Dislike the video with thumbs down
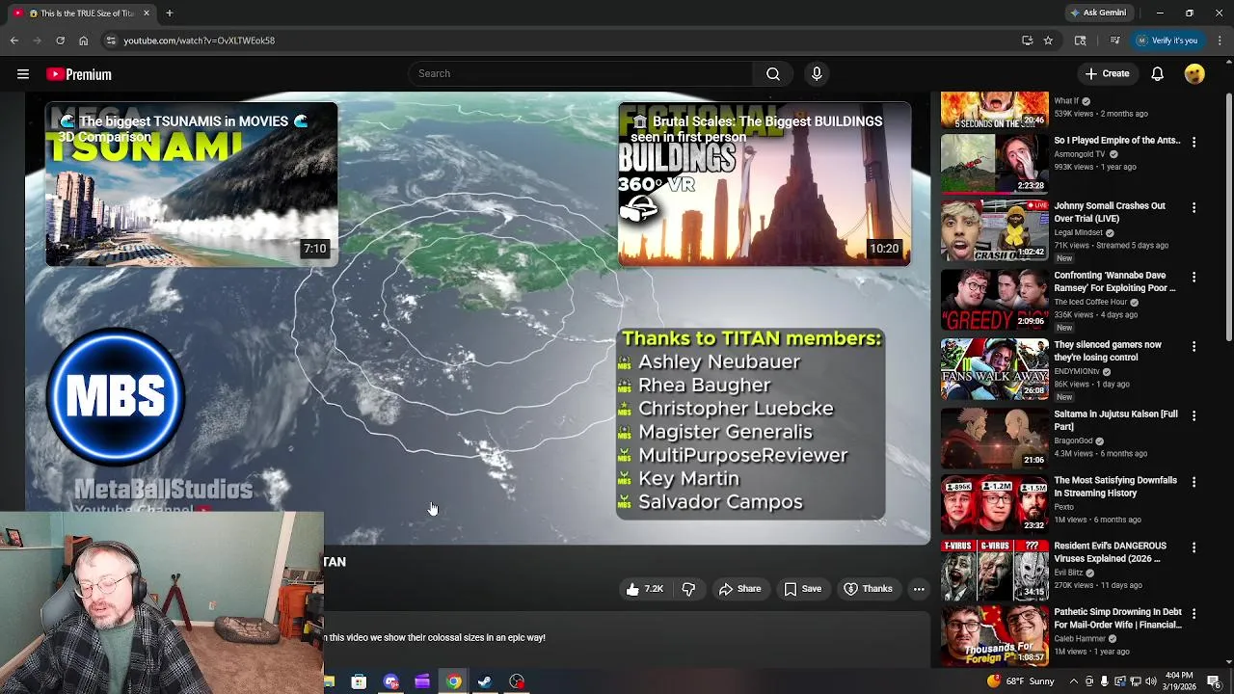This screenshot has height=694, width=1234. coord(688,589)
